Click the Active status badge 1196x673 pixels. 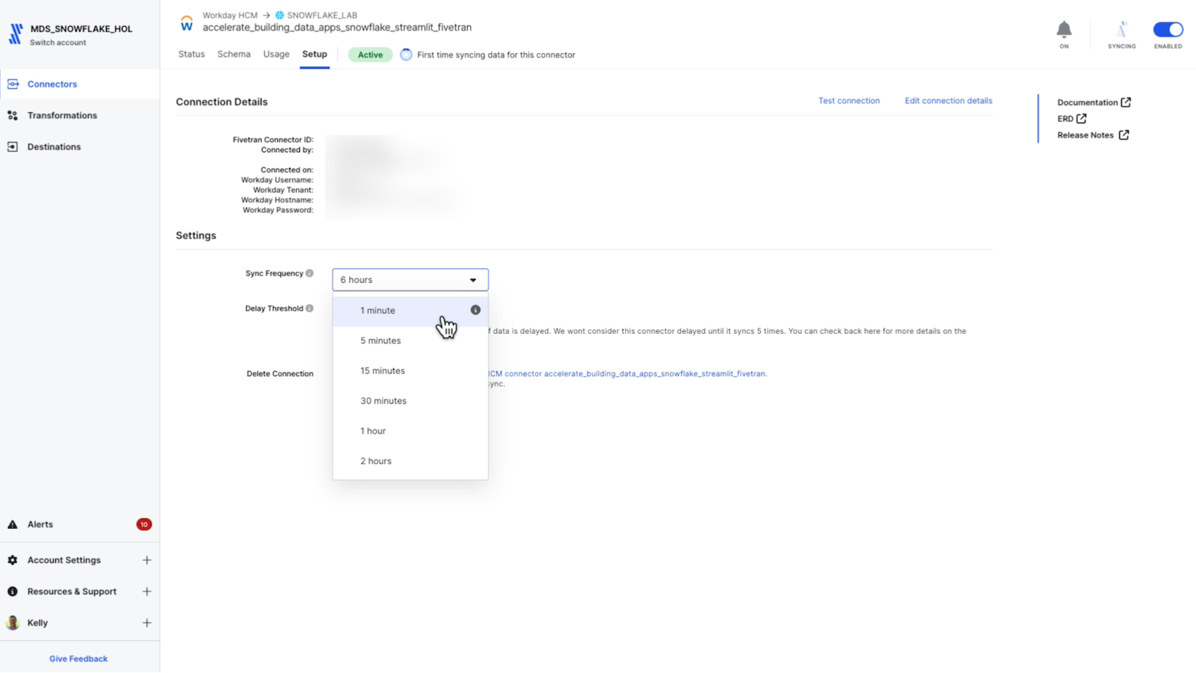[x=370, y=55]
